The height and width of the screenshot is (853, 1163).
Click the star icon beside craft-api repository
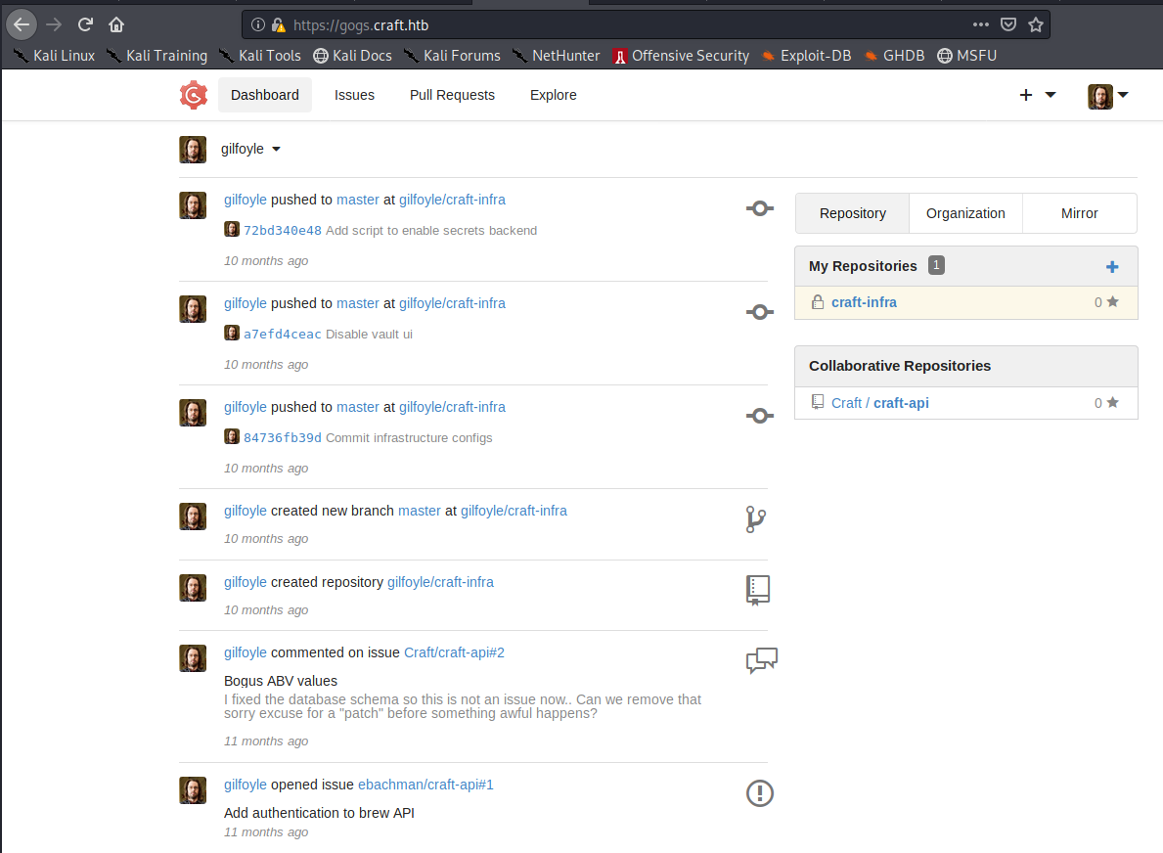coord(1112,402)
